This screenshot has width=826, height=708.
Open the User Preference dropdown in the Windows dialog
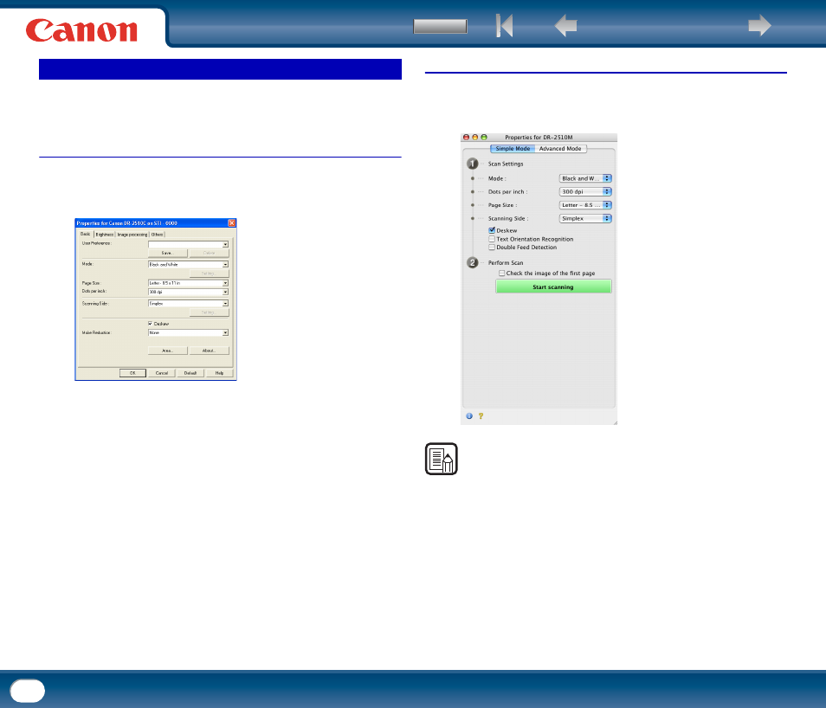(x=188, y=244)
